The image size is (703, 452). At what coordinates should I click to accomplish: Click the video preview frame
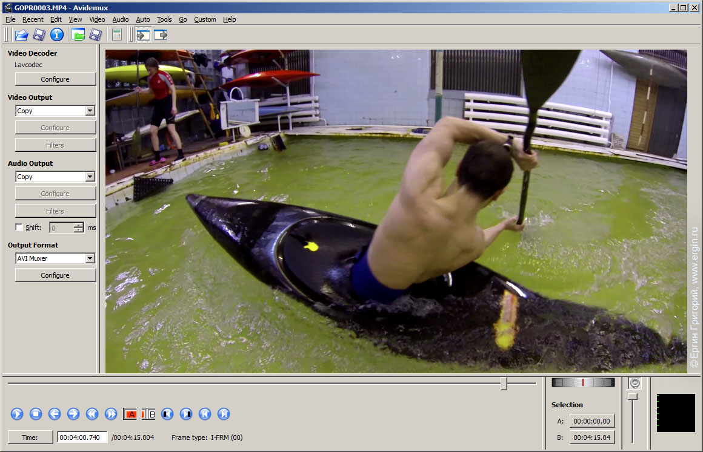click(x=396, y=211)
